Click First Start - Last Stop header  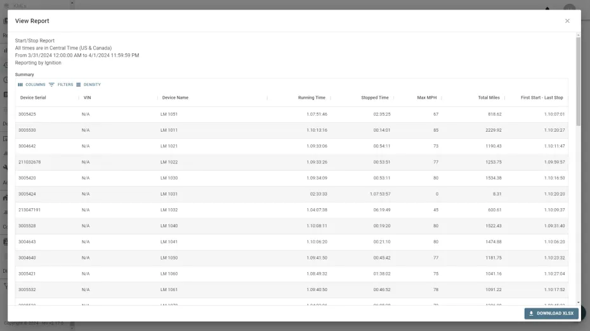click(542, 97)
